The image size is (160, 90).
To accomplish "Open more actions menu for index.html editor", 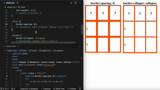I will click(79, 46).
